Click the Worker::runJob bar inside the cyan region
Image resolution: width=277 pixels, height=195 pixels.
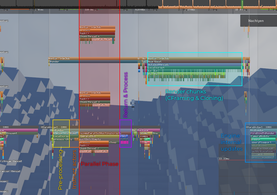176,58
